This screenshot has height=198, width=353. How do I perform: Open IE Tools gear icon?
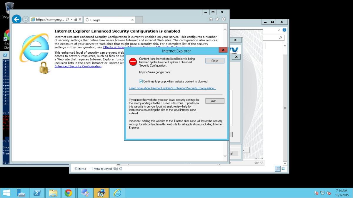[224, 19]
